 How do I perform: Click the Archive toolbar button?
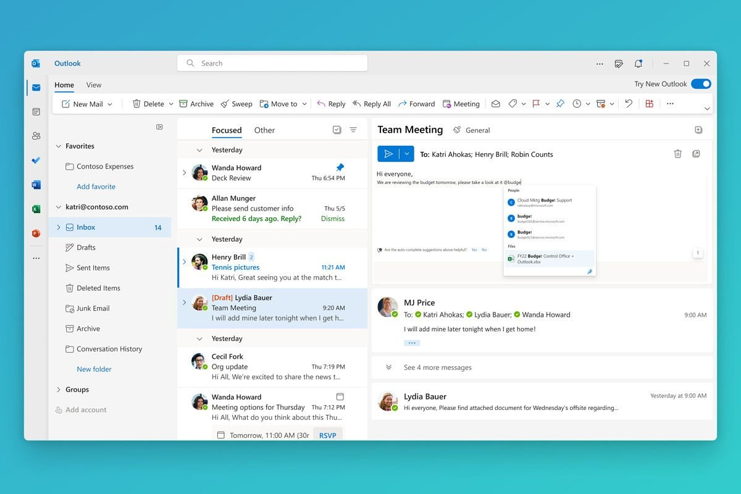pos(196,104)
